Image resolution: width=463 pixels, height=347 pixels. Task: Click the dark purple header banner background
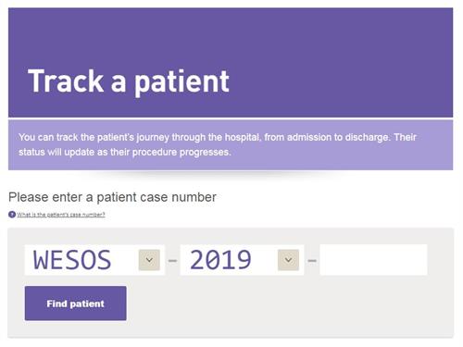[340, 62]
